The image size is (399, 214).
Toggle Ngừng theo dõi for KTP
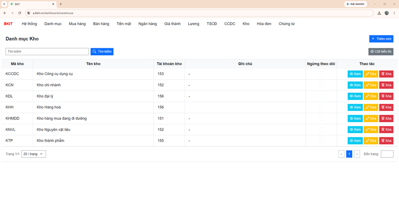point(321,140)
